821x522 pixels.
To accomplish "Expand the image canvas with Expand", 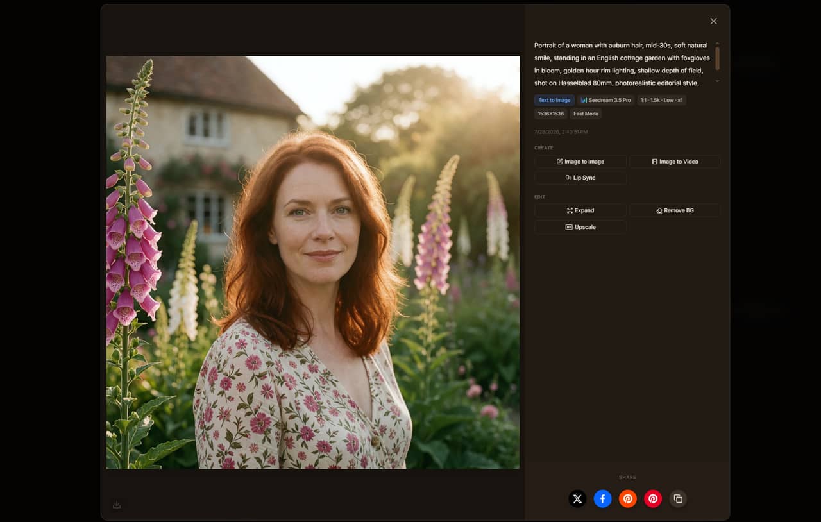I will coord(580,210).
